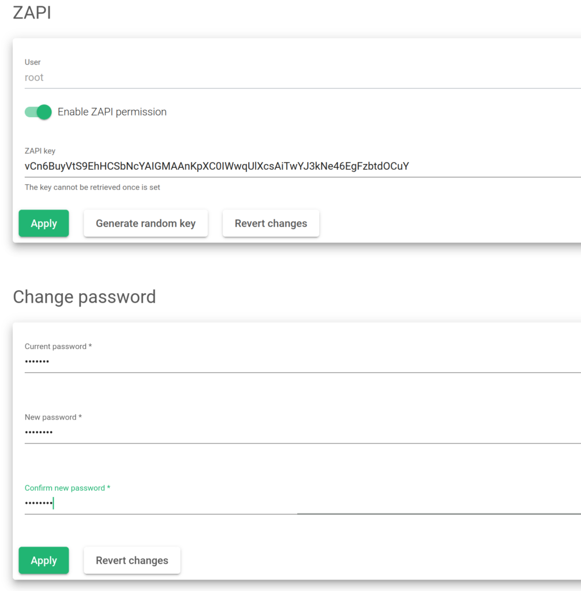This screenshot has height=591, width=581.
Task: Click into the ZAPI key input field
Action: tap(302, 166)
